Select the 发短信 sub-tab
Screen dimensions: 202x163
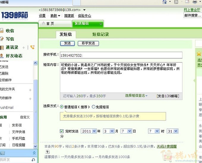coord(66,35)
